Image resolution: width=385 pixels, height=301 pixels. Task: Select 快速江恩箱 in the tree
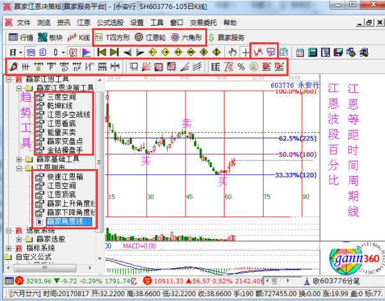point(64,177)
